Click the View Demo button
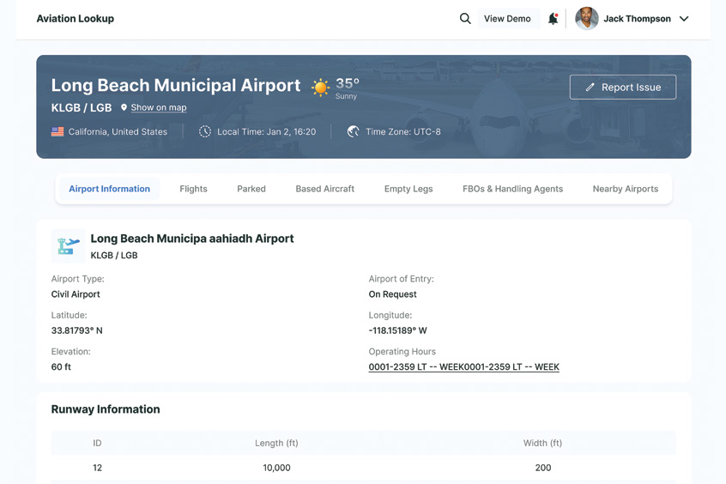This screenshot has width=726, height=484. (x=507, y=18)
